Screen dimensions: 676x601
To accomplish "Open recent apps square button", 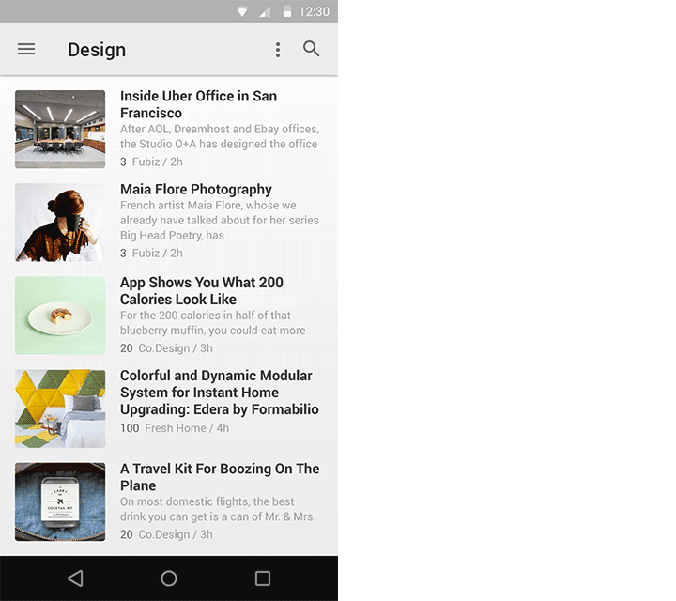I will pyautogui.click(x=263, y=578).
